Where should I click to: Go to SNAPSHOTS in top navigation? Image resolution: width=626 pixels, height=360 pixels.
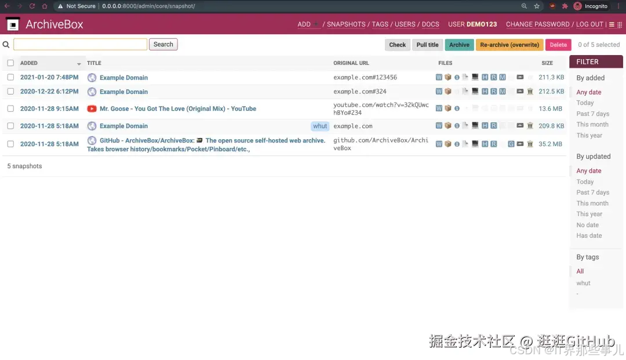(x=346, y=24)
